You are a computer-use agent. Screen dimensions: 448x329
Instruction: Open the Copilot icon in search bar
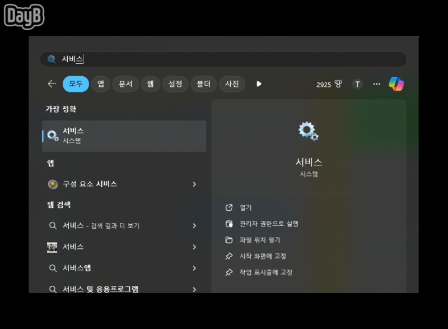pyautogui.click(x=397, y=84)
